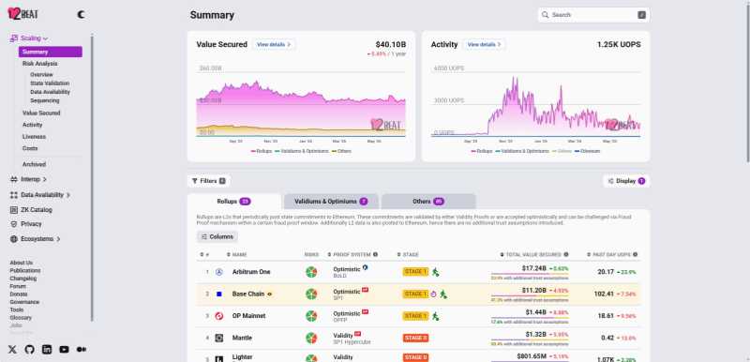
Task: Select Summary in the sidebar
Action: (x=51, y=52)
